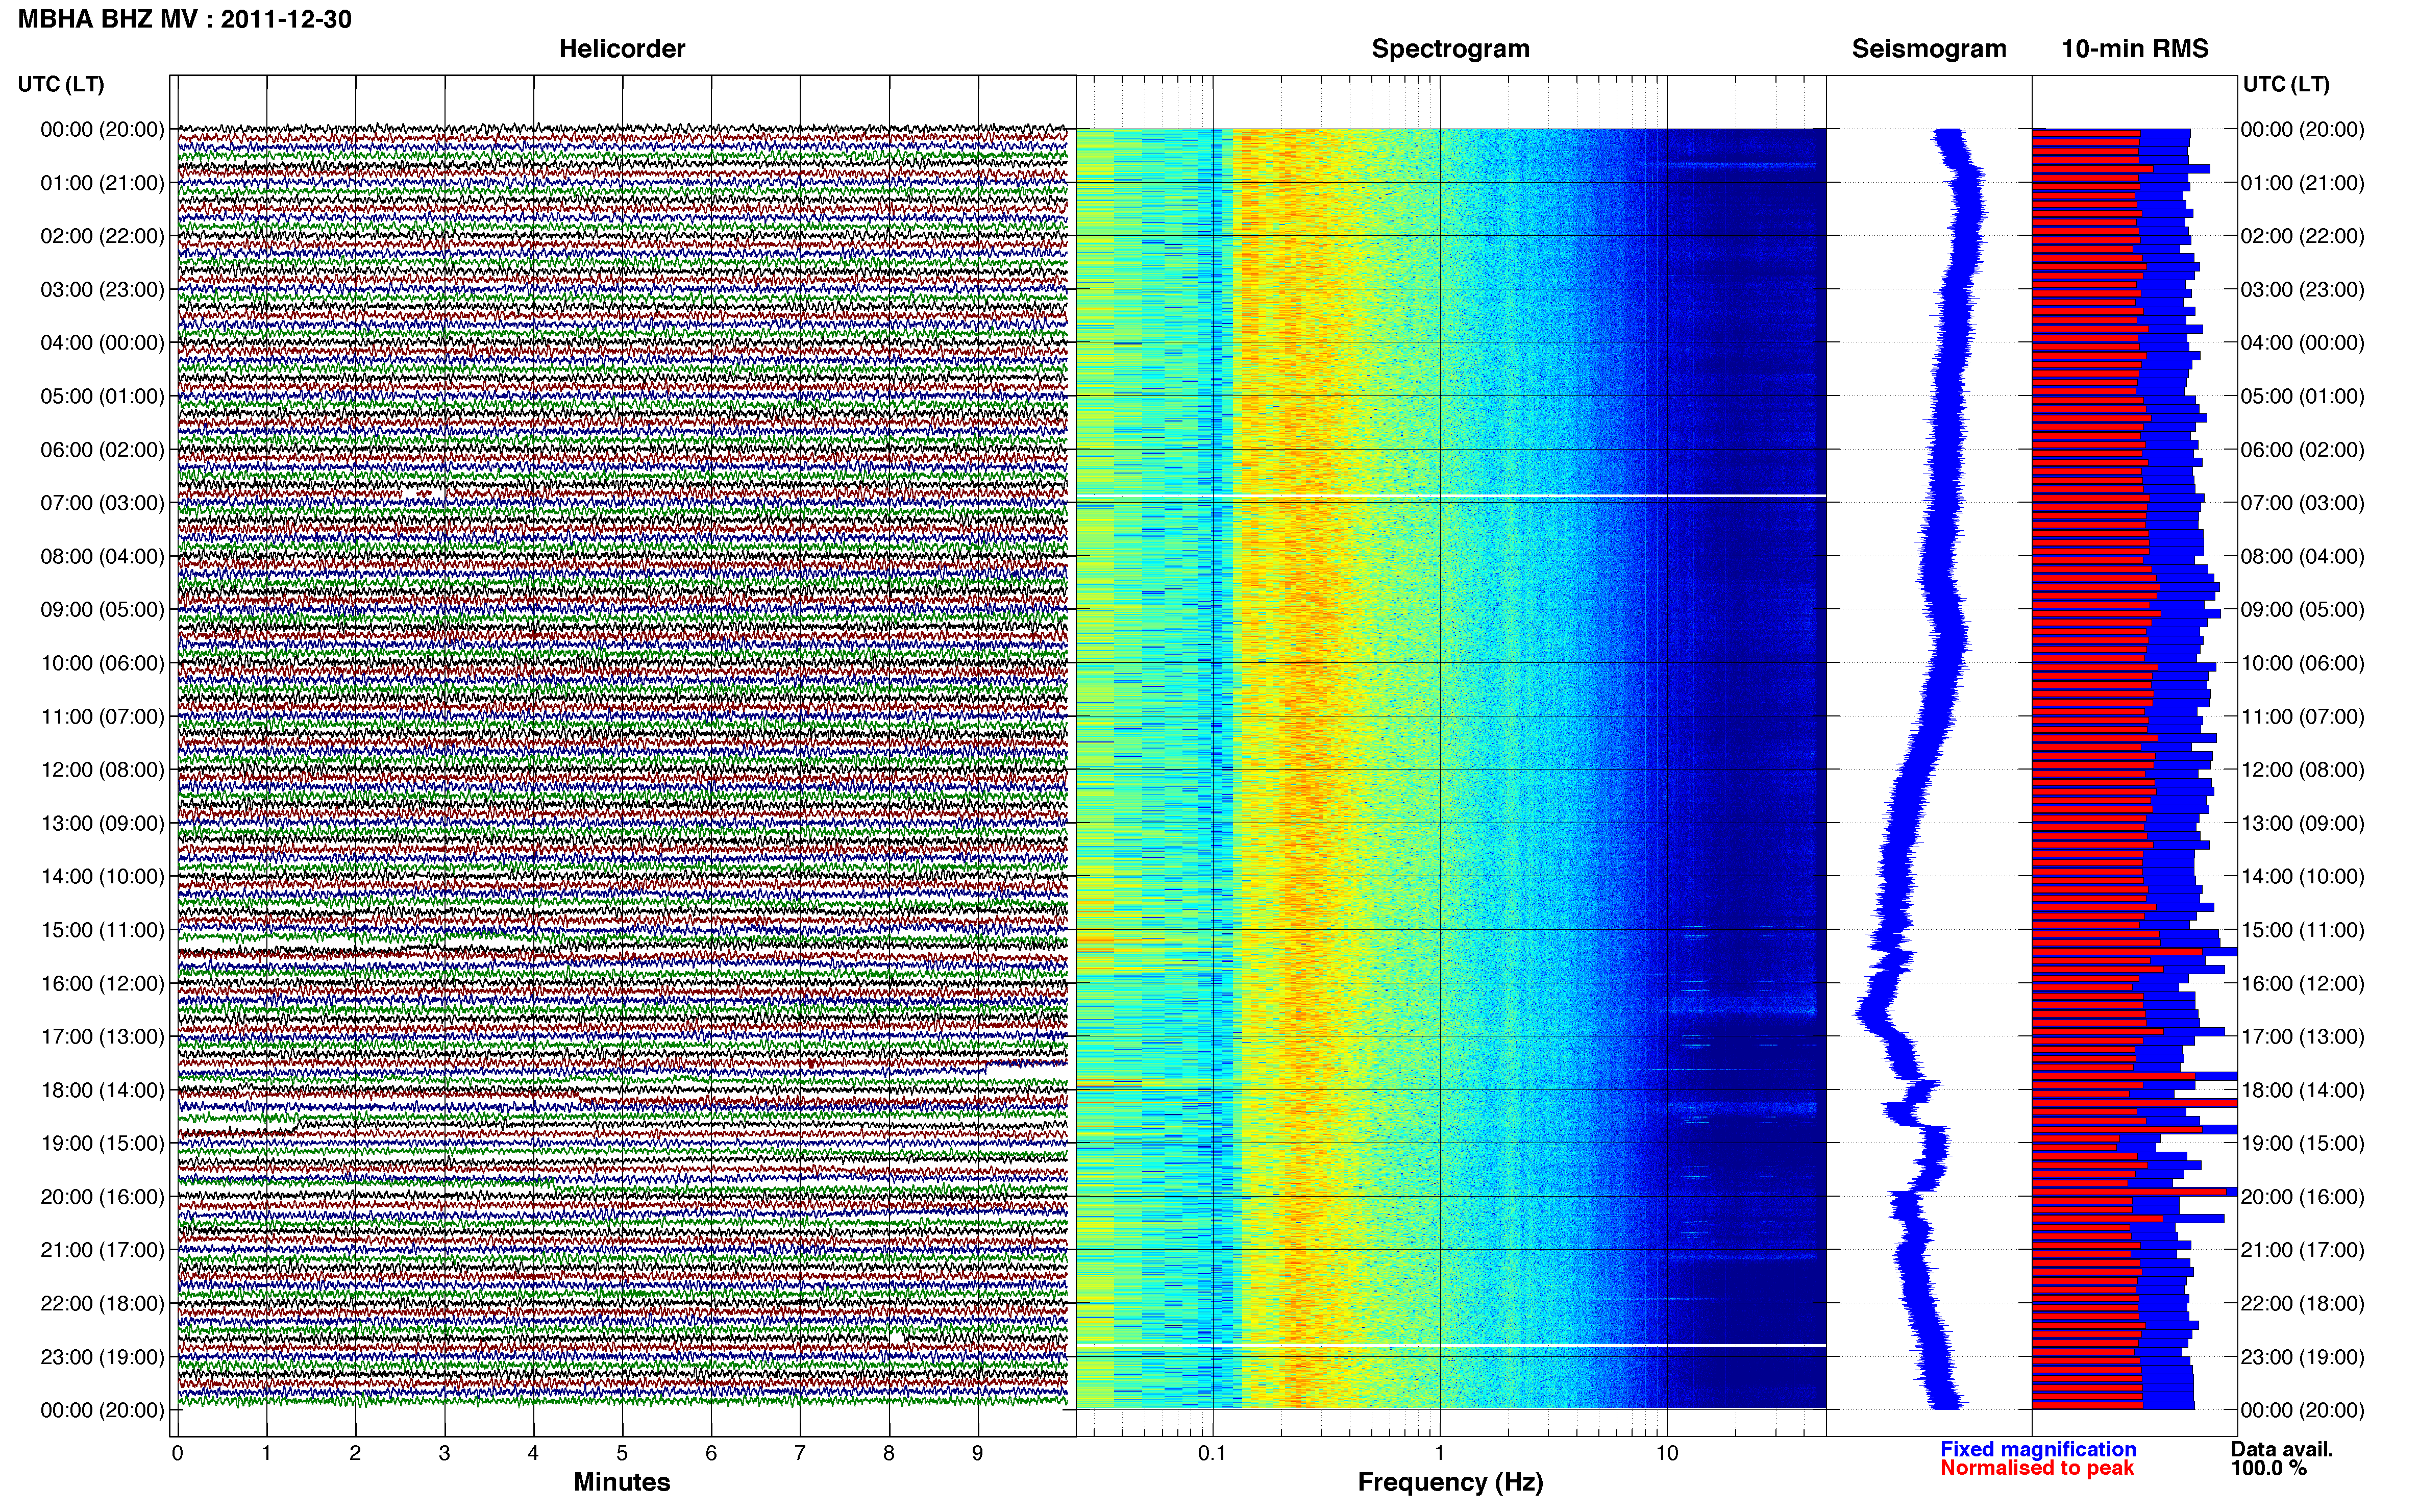This screenshot has width=2419, height=1512.
Task: Click minute tick label 9 on helicorder axis
Action: click(978, 1454)
